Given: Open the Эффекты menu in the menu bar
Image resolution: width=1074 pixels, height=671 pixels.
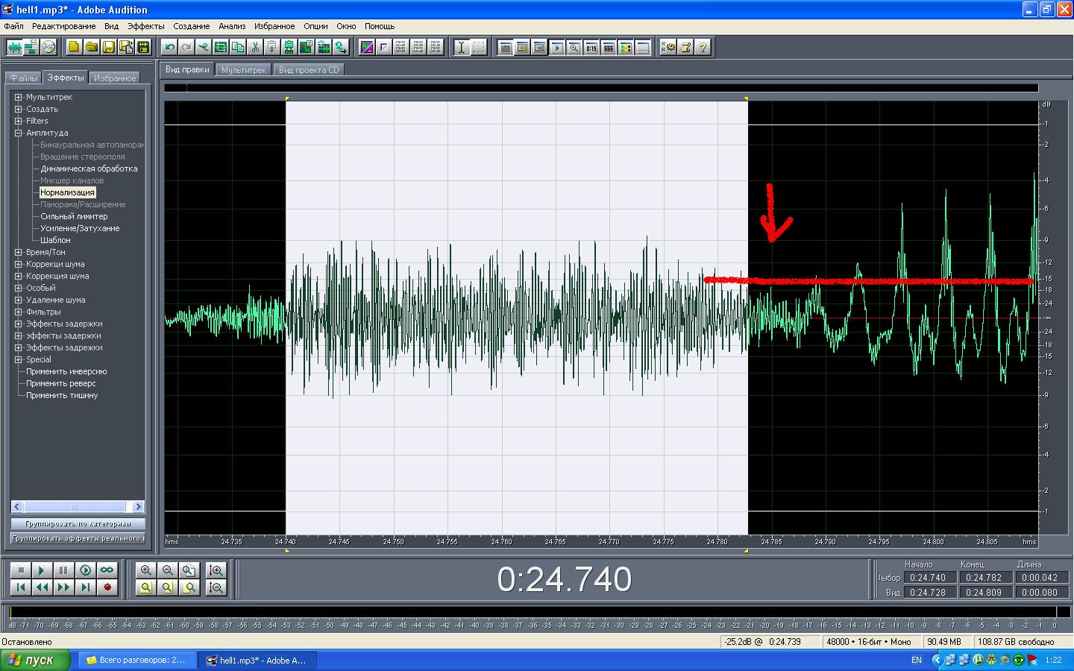Looking at the screenshot, I should 145,26.
